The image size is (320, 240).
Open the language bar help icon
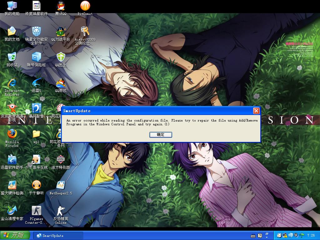pyautogui.click(x=260, y=236)
